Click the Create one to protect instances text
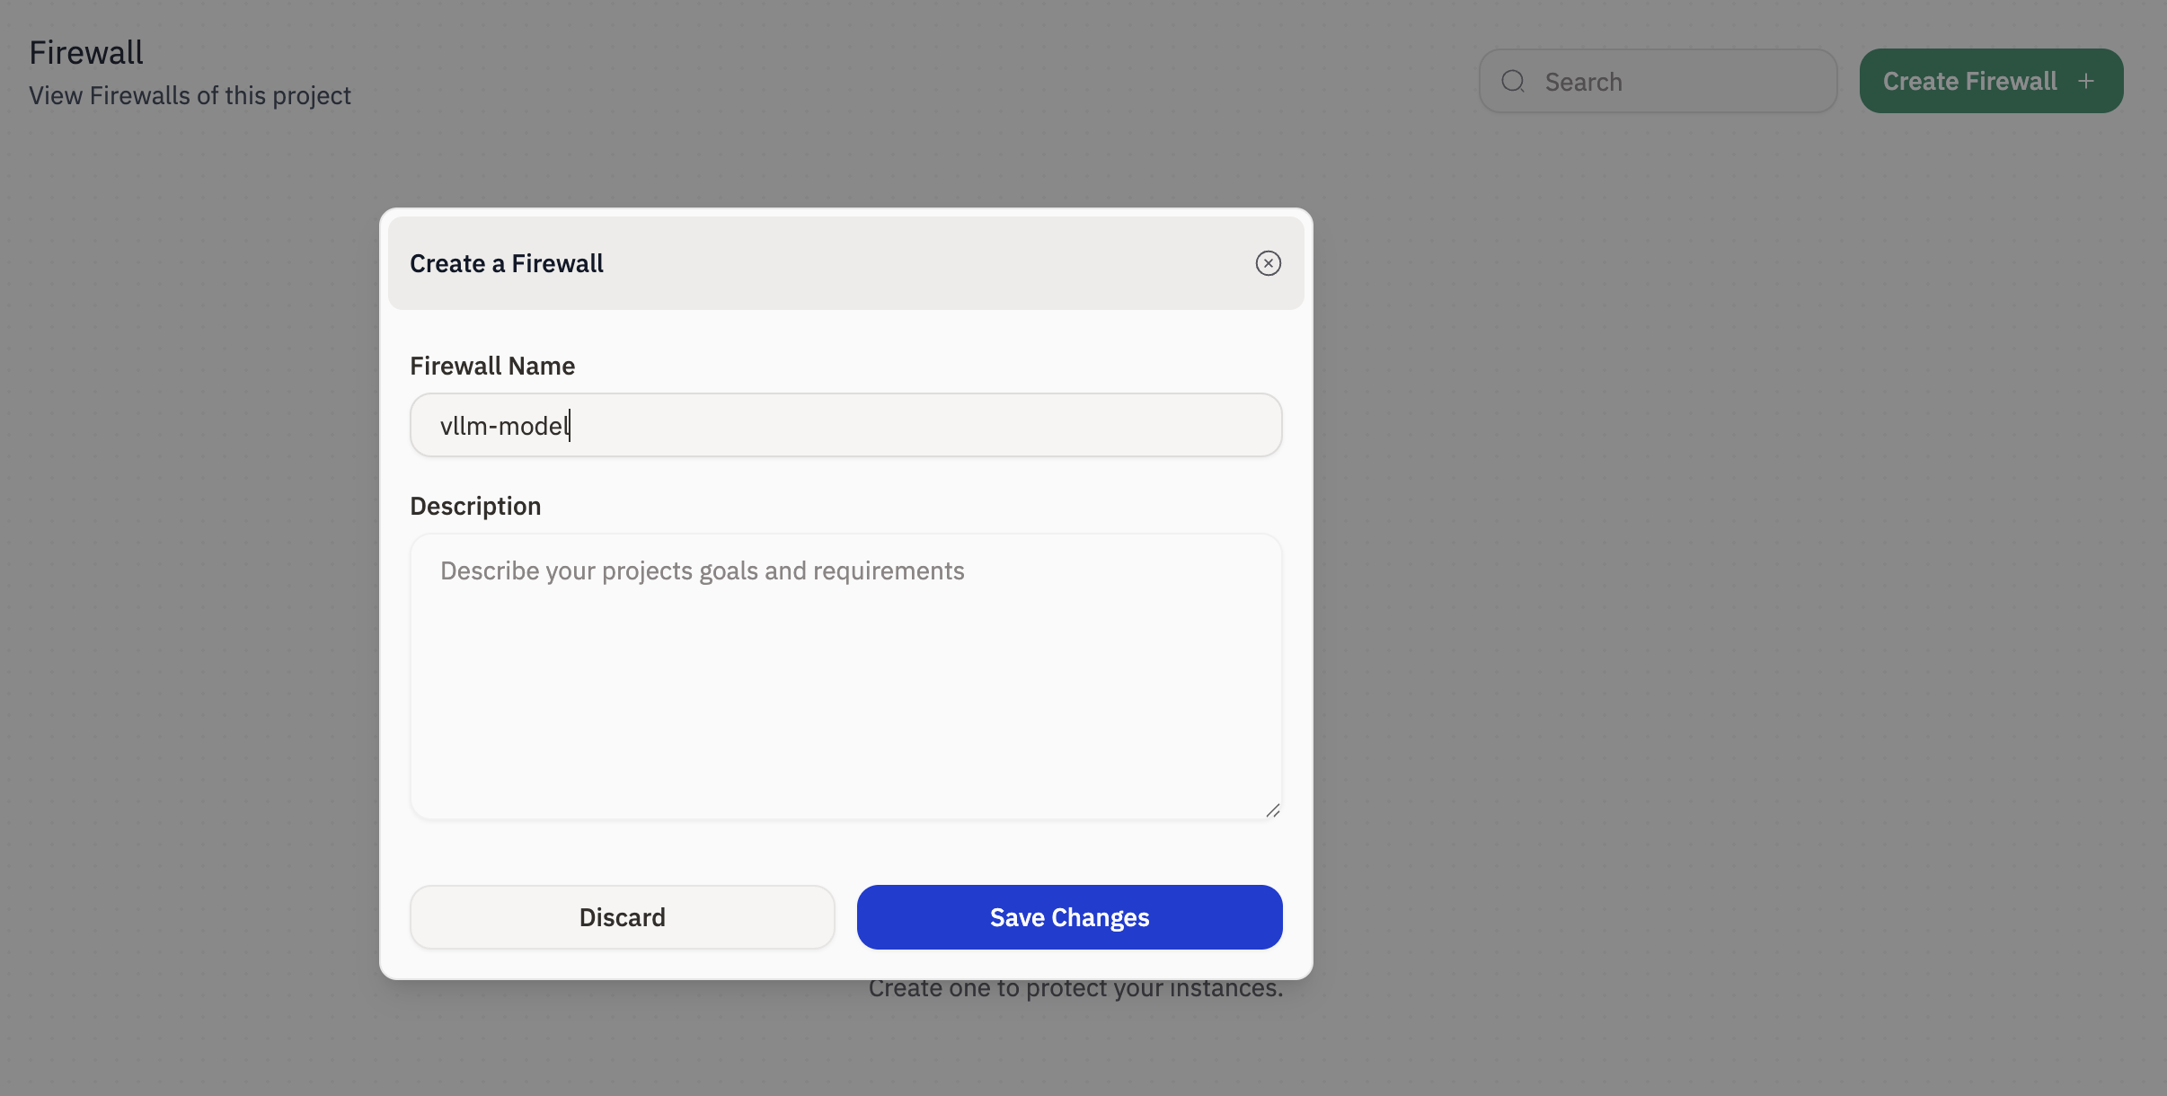Image resolution: width=2167 pixels, height=1096 pixels. 1075,989
